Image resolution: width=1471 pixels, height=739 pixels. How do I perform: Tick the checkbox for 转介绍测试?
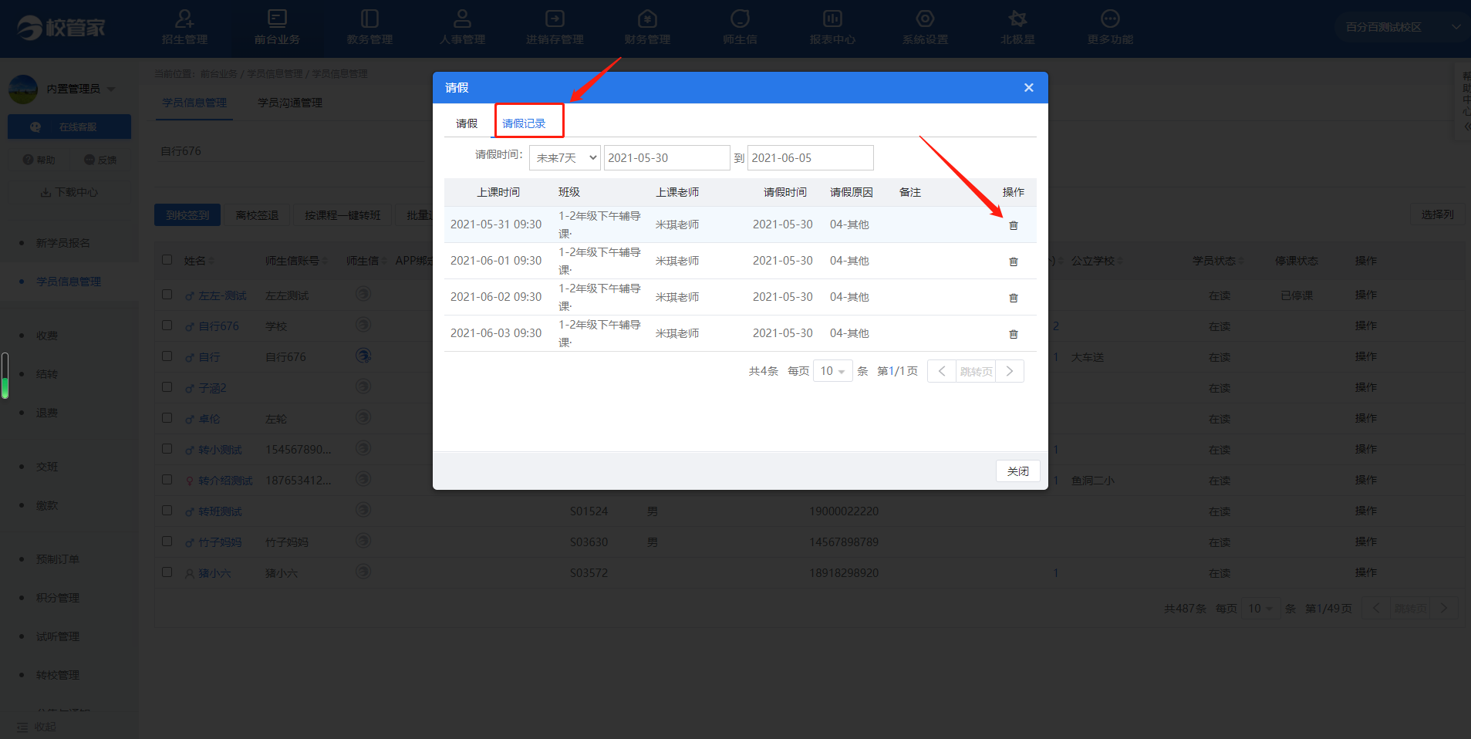[167, 480]
